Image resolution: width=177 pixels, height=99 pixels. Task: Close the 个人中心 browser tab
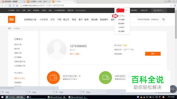(x=74, y=2)
